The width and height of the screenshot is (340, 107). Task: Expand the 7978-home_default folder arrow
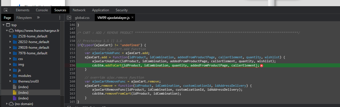click(10, 53)
